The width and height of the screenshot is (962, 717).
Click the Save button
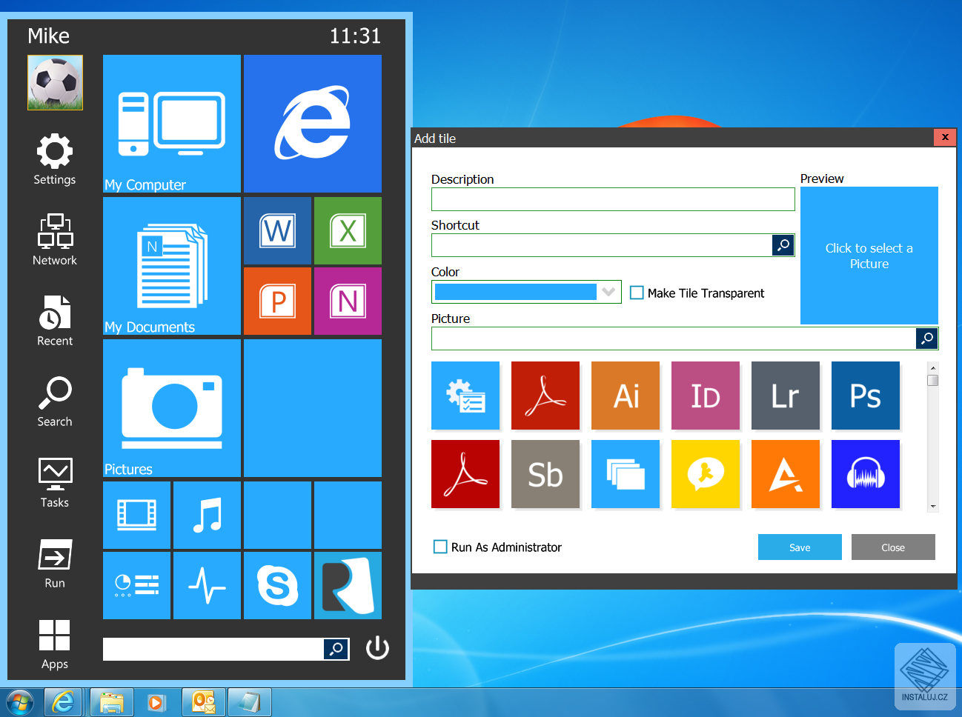800,547
